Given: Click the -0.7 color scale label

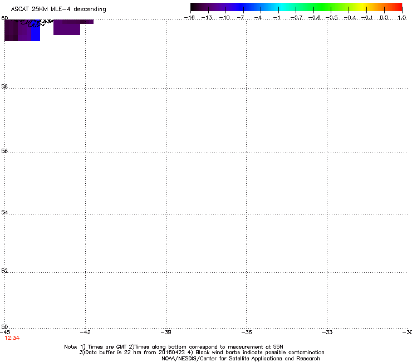Looking at the screenshot, I should coord(296,18).
